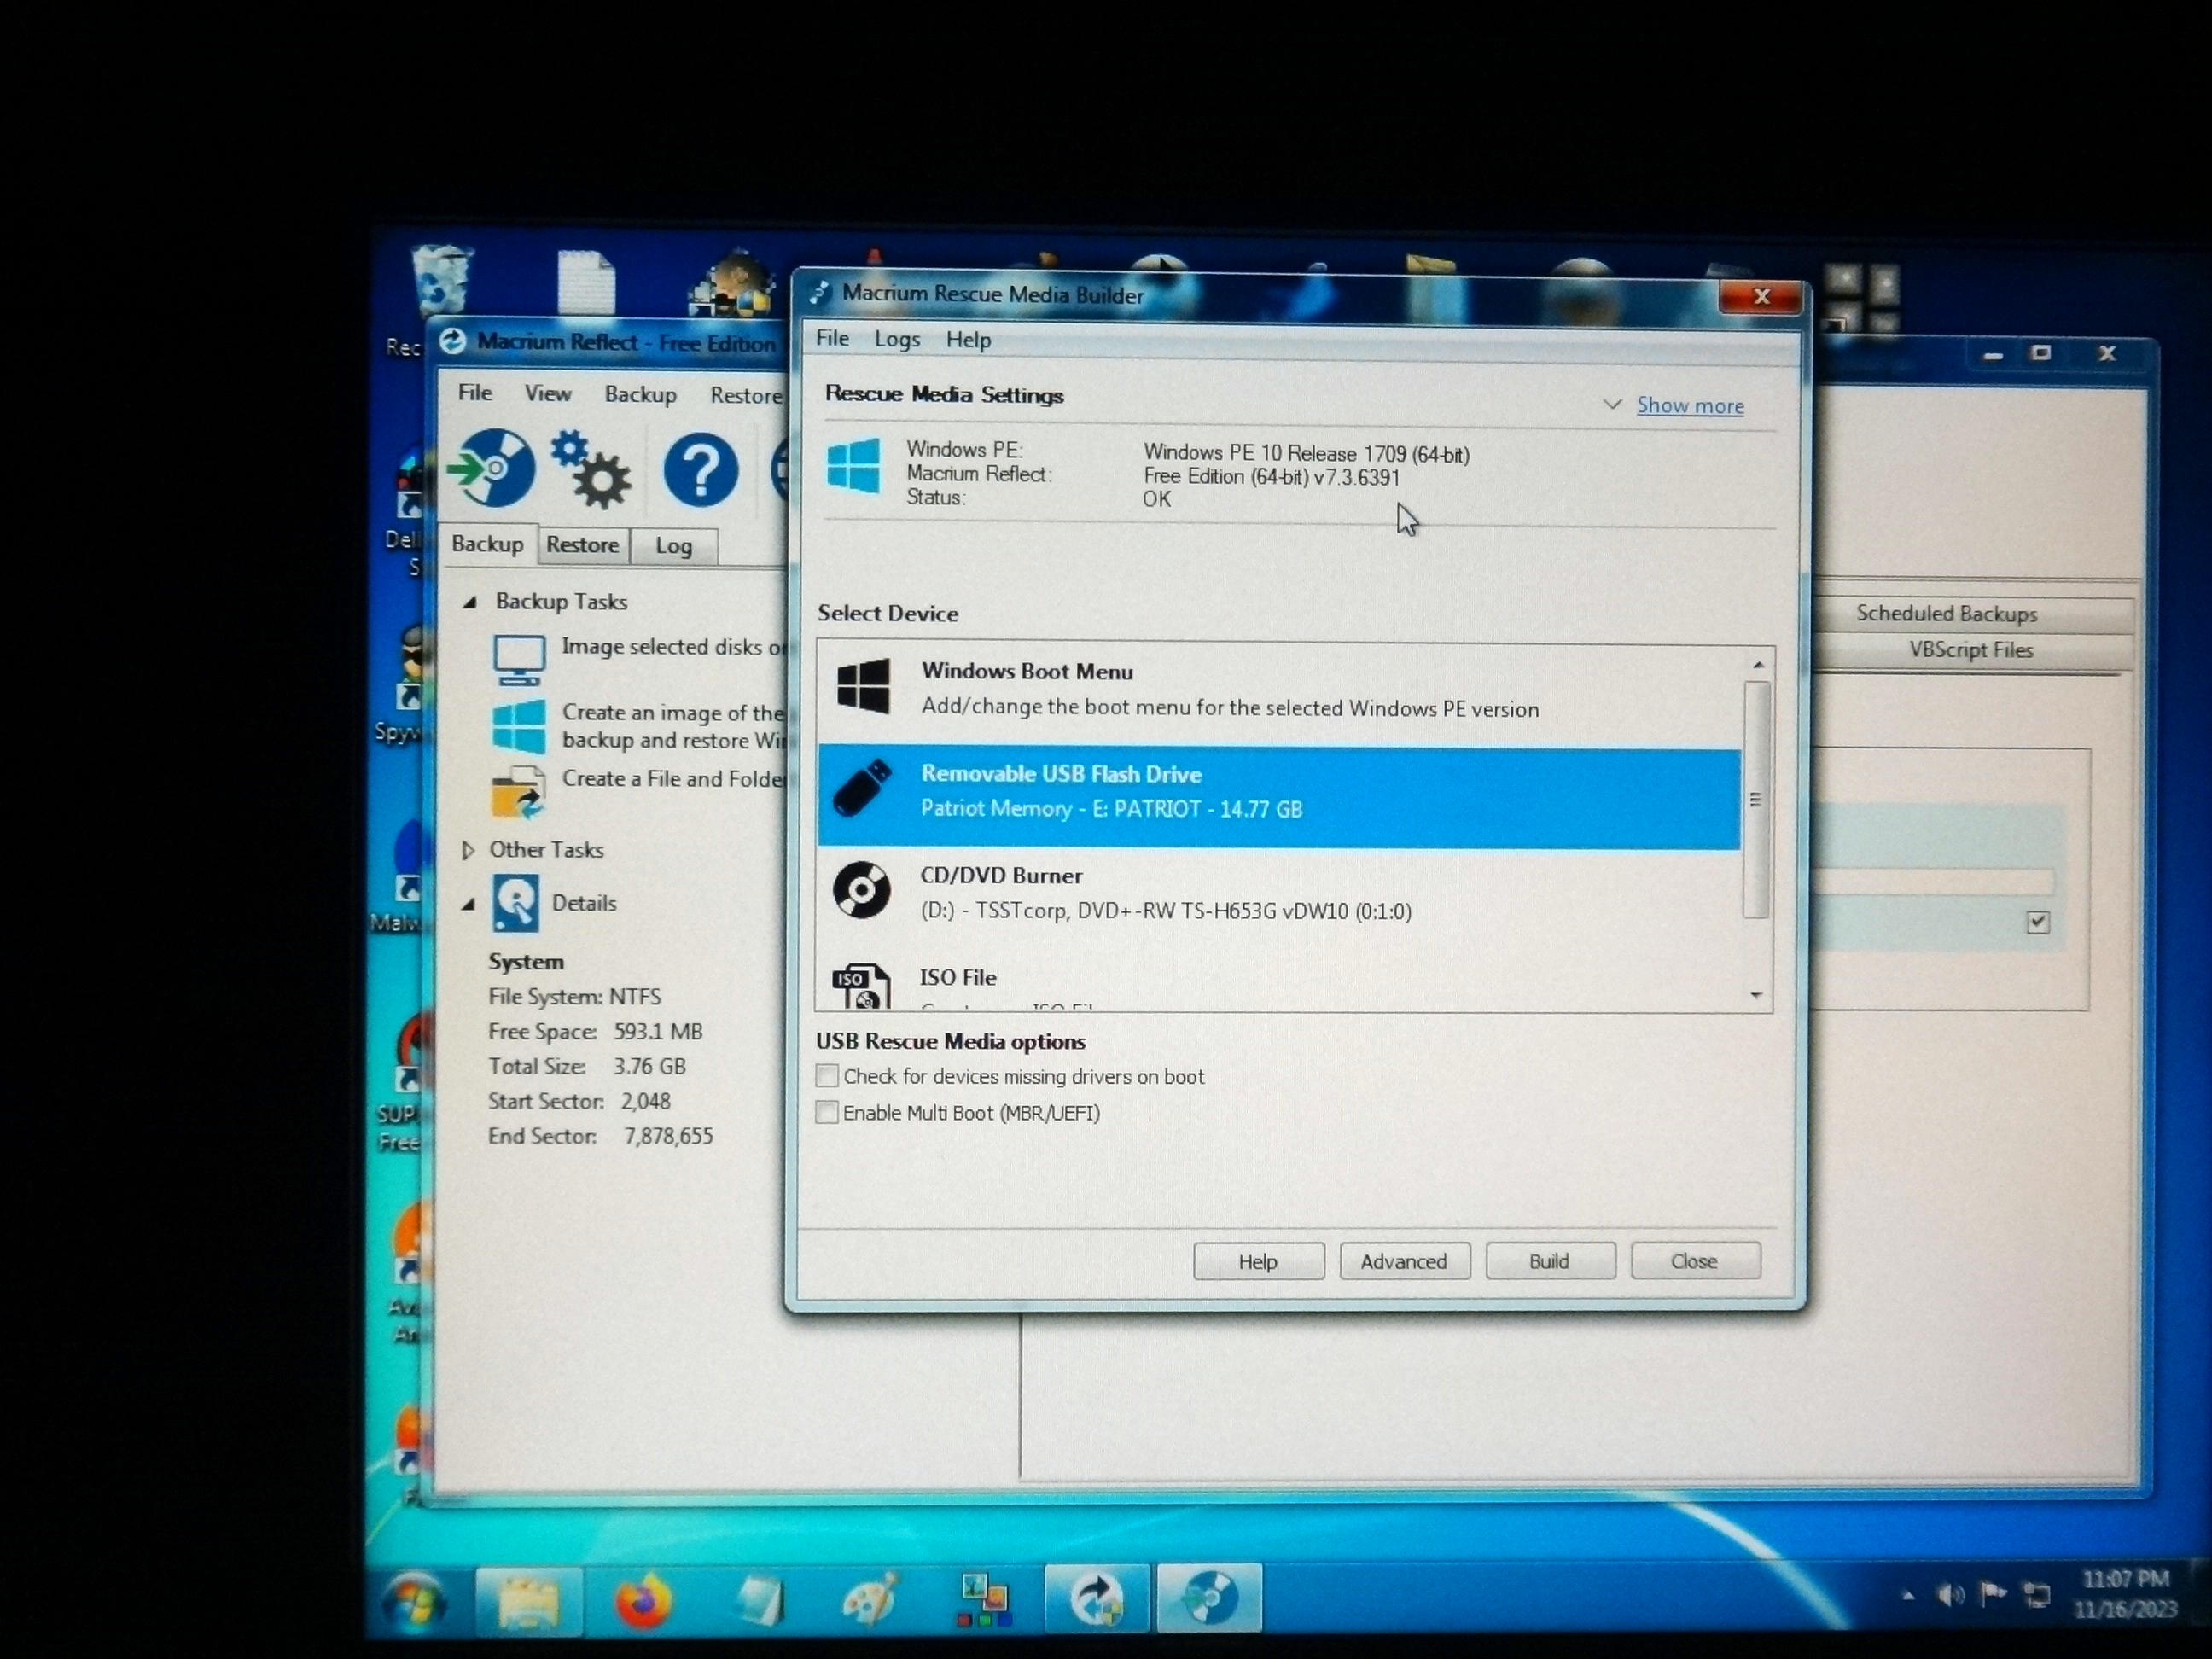Click the Details disk icon
The image size is (2212, 1659).
pyautogui.click(x=515, y=903)
